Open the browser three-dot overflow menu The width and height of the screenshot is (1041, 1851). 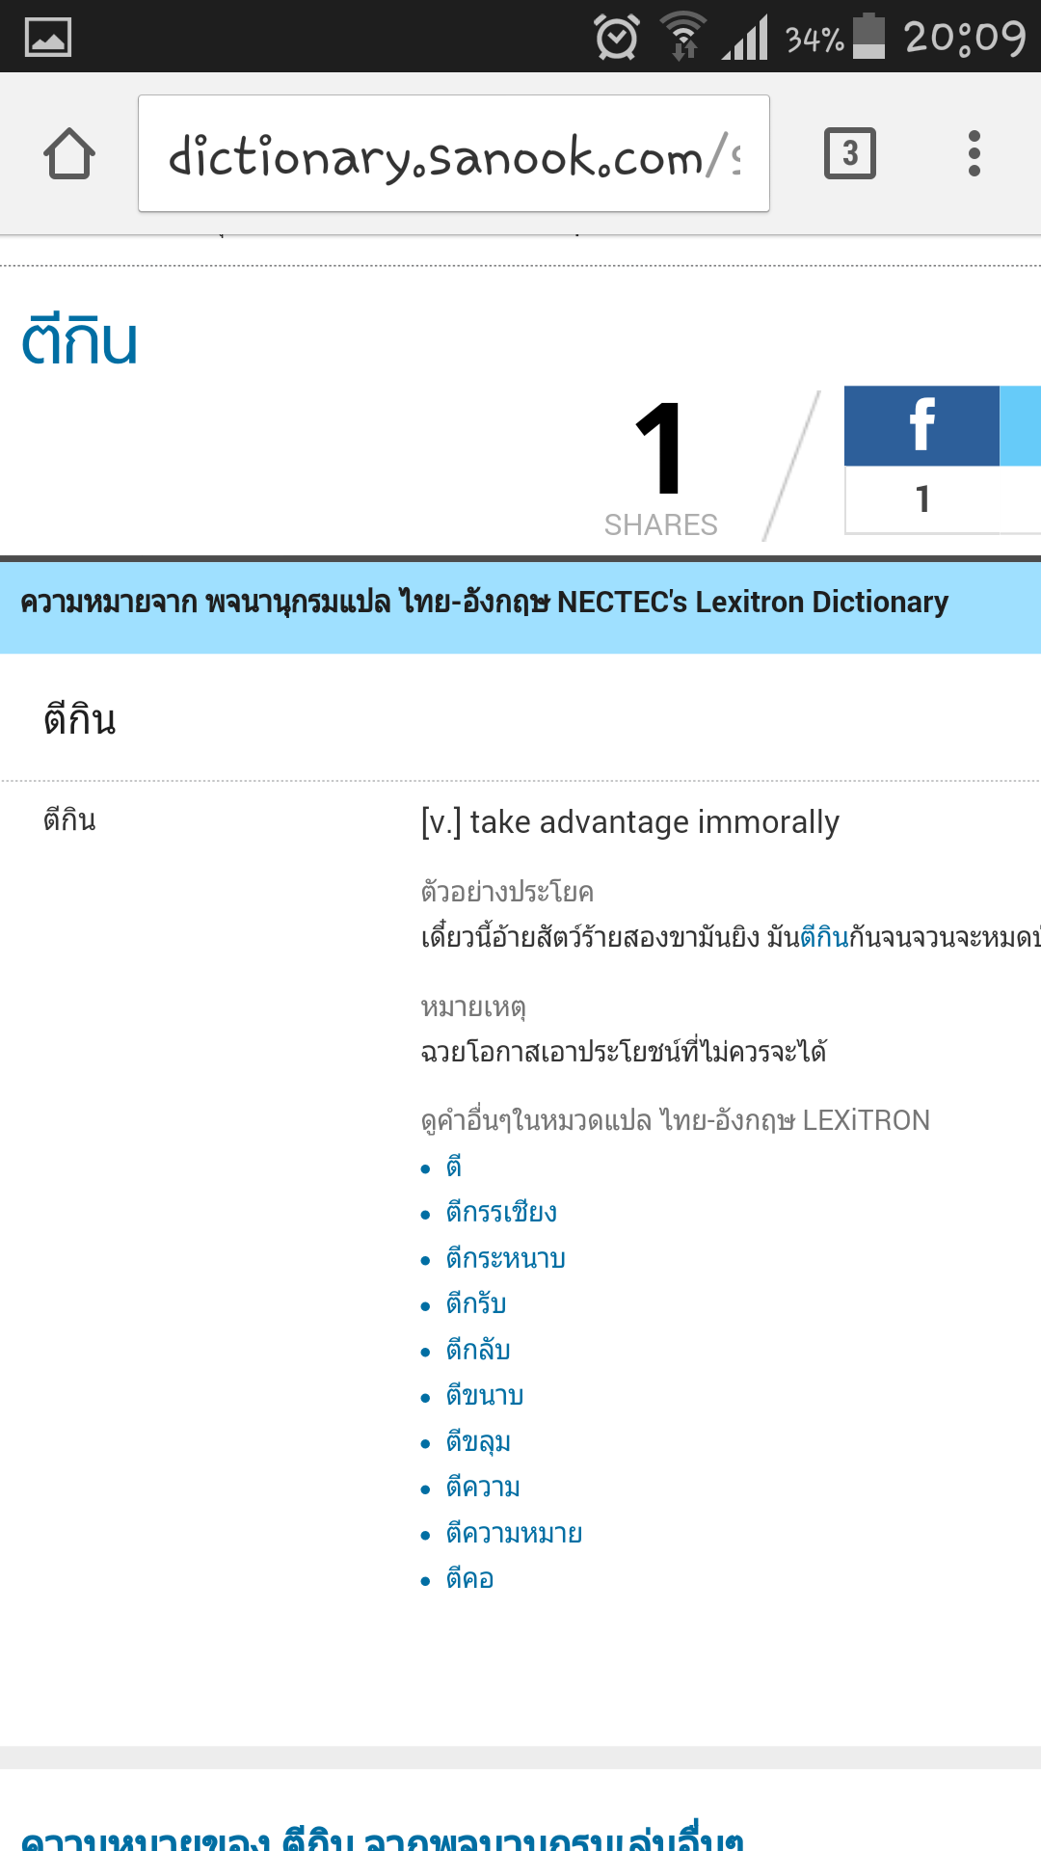tap(974, 153)
